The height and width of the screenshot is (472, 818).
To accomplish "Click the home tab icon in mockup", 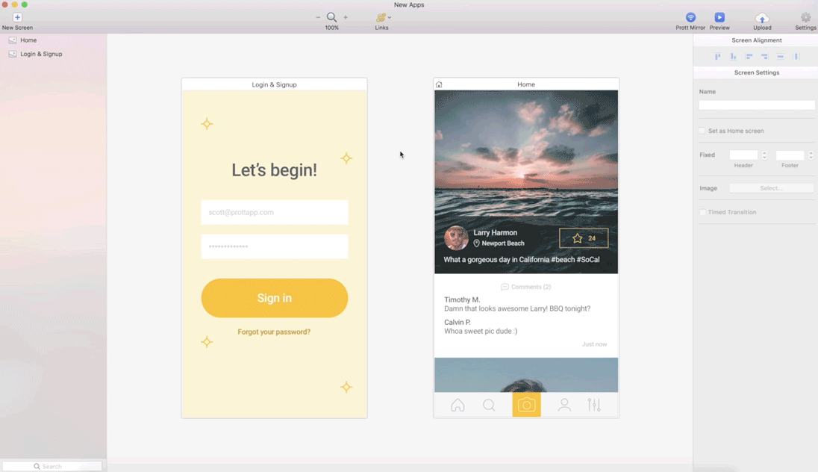I will point(458,406).
